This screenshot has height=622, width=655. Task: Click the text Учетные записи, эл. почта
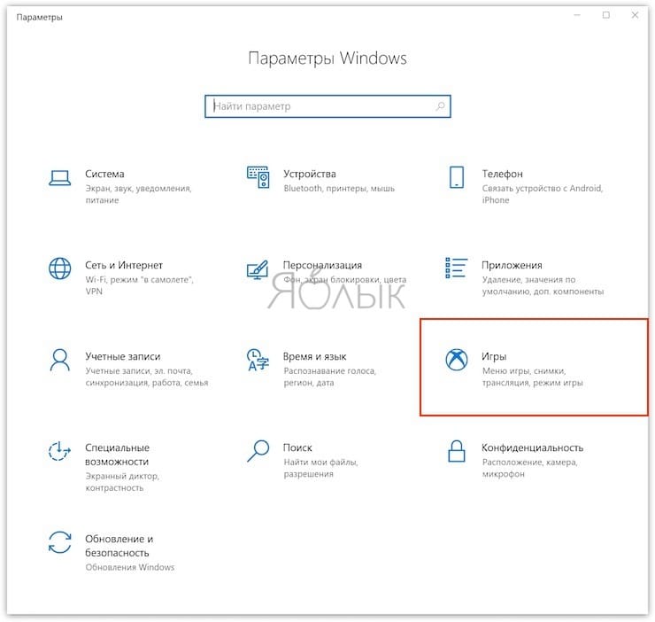(x=147, y=377)
